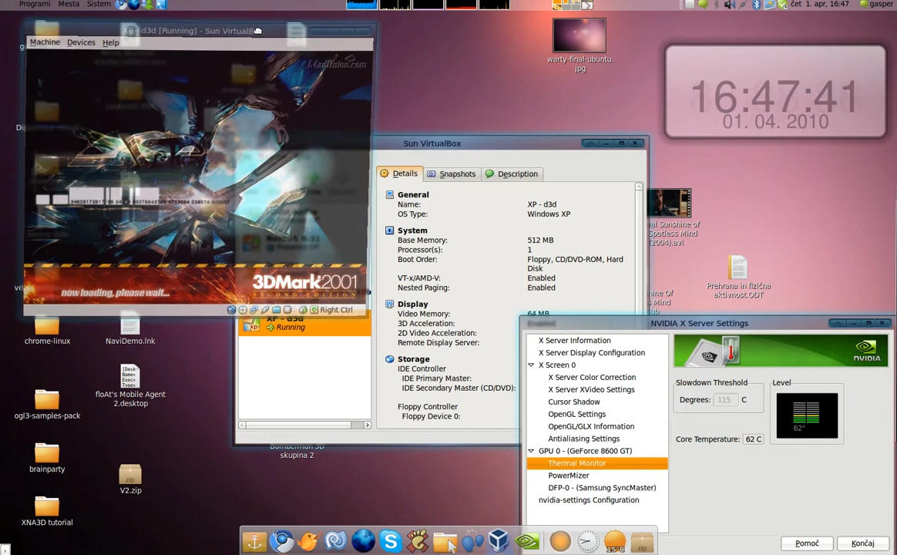Screen dimensions: 897x555
Task: Switch to the Description tab
Action: point(512,174)
